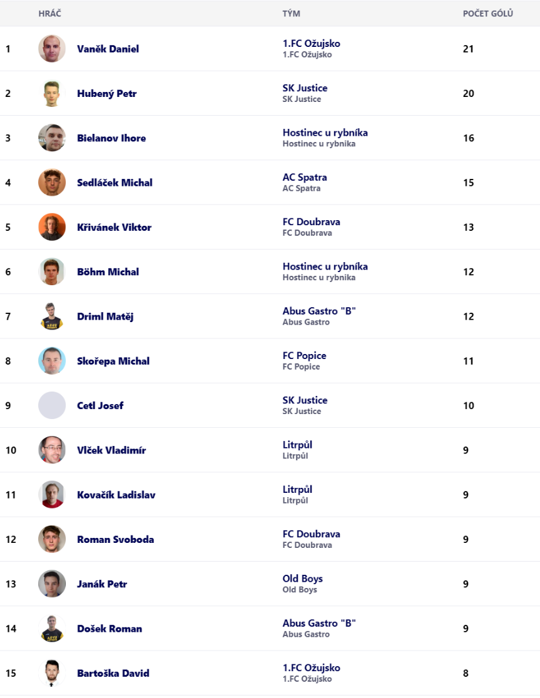This screenshot has width=540, height=698.
Task: Click Driml Matěj's player photo
Action: (x=52, y=316)
